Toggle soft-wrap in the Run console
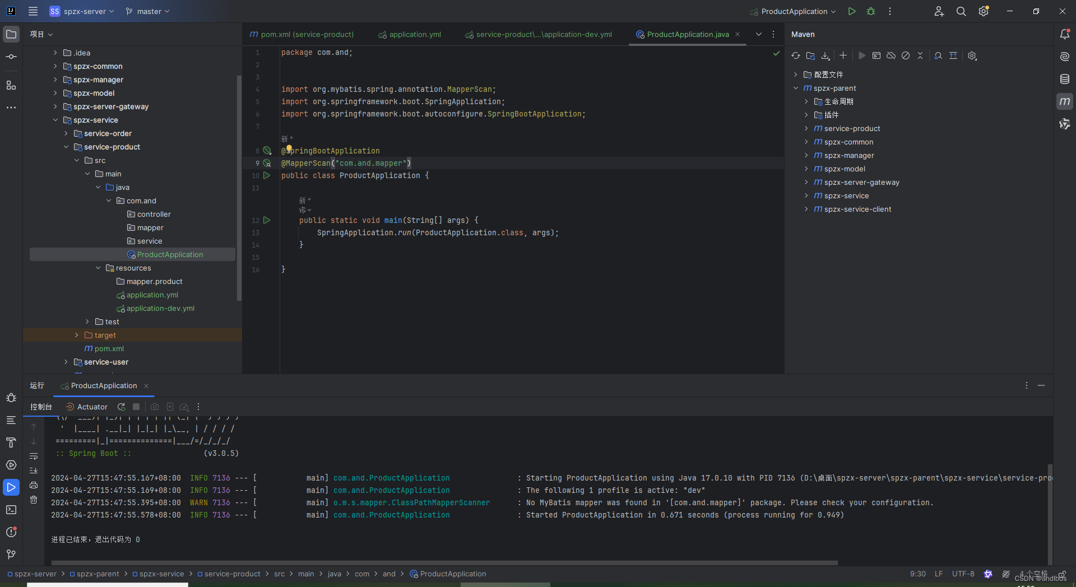The height and width of the screenshot is (587, 1076). 34,456
